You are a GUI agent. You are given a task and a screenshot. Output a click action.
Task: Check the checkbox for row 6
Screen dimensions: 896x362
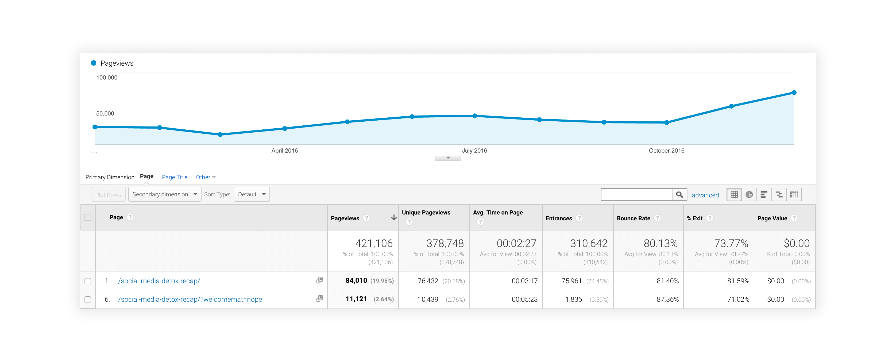tap(87, 299)
